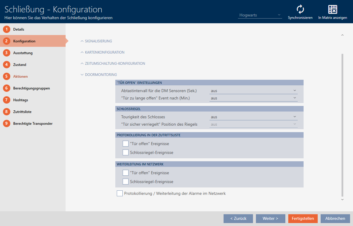Screen dimensions: 353x226
Task: Click the In Matrix anzeigen icon
Action: 332,10
